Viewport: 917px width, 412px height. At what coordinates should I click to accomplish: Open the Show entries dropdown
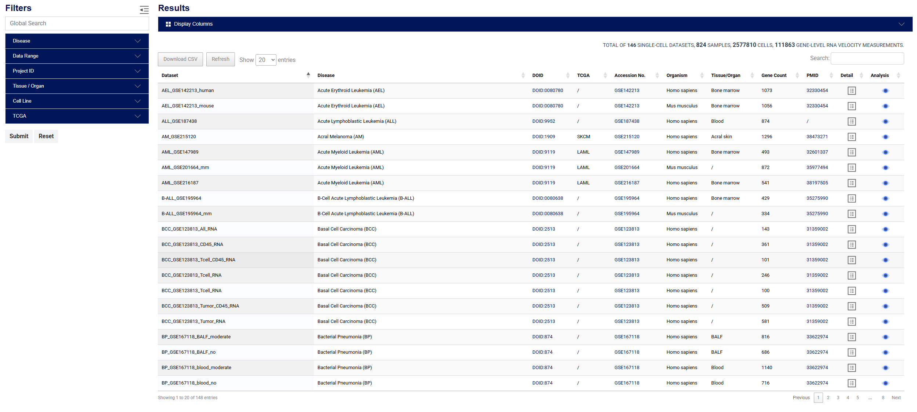265,59
